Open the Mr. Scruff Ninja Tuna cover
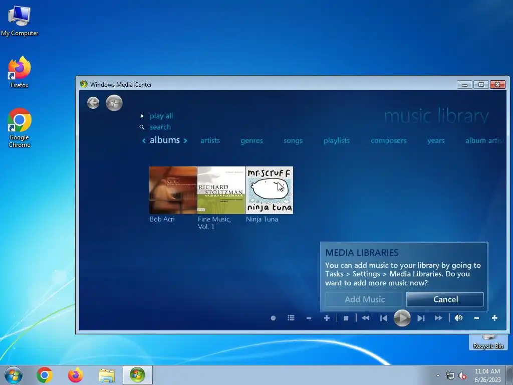This screenshot has width=513, height=385. pos(269,190)
